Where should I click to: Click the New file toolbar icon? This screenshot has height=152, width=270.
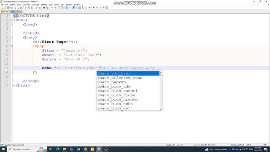2,8
